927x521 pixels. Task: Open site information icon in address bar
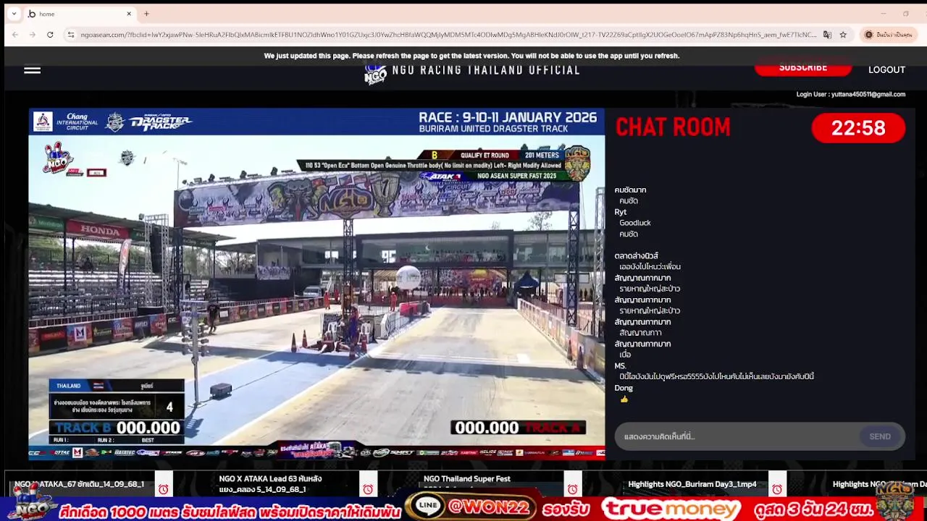click(x=70, y=35)
